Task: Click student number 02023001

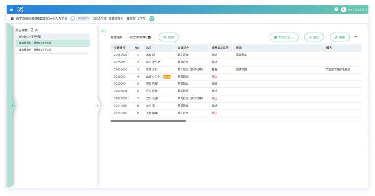Action: (120, 91)
